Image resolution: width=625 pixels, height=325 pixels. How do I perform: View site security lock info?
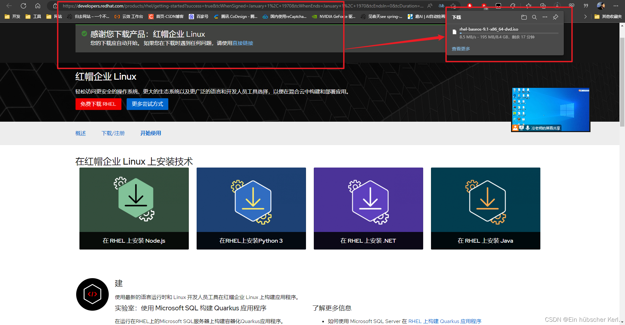click(55, 6)
